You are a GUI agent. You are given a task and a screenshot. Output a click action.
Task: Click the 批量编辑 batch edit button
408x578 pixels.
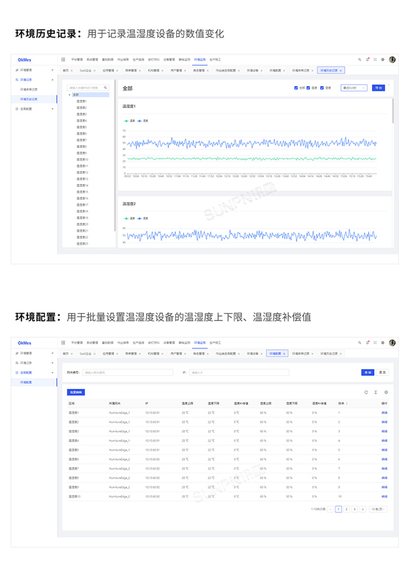point(76,392)
